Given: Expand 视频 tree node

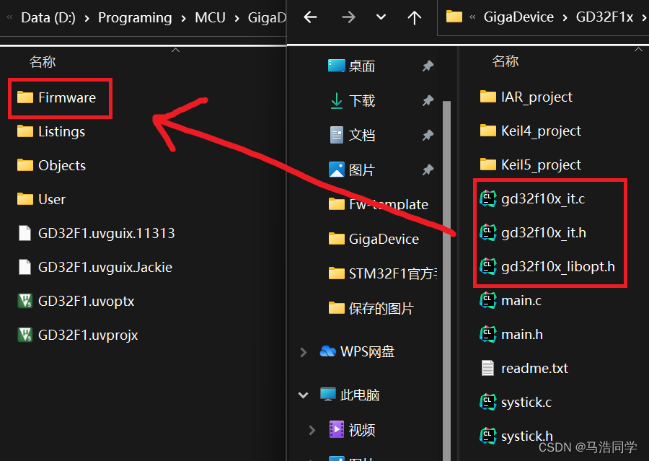Looking at the screenshot, I should [x=312, y=431].
